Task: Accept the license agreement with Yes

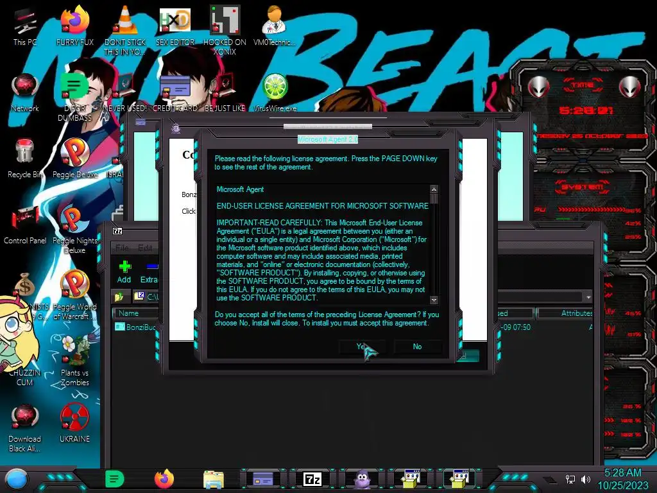Action: pyautogui.click(x=362, y=346)
